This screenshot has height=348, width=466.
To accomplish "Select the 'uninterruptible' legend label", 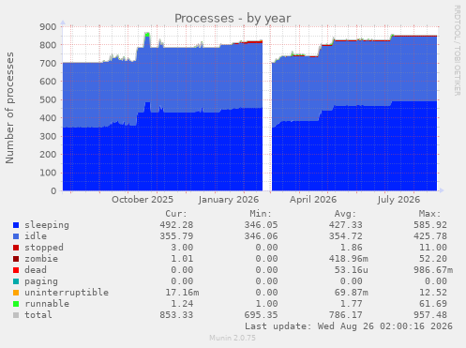I will (x=67, y=293).
